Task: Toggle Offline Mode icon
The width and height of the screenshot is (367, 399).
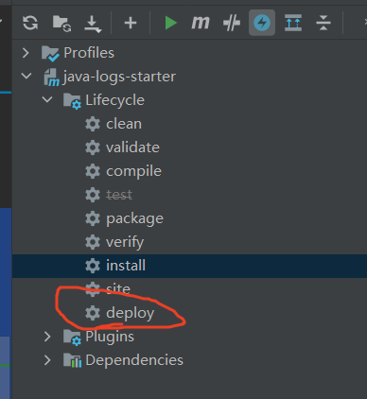Action: pos(232,23)
